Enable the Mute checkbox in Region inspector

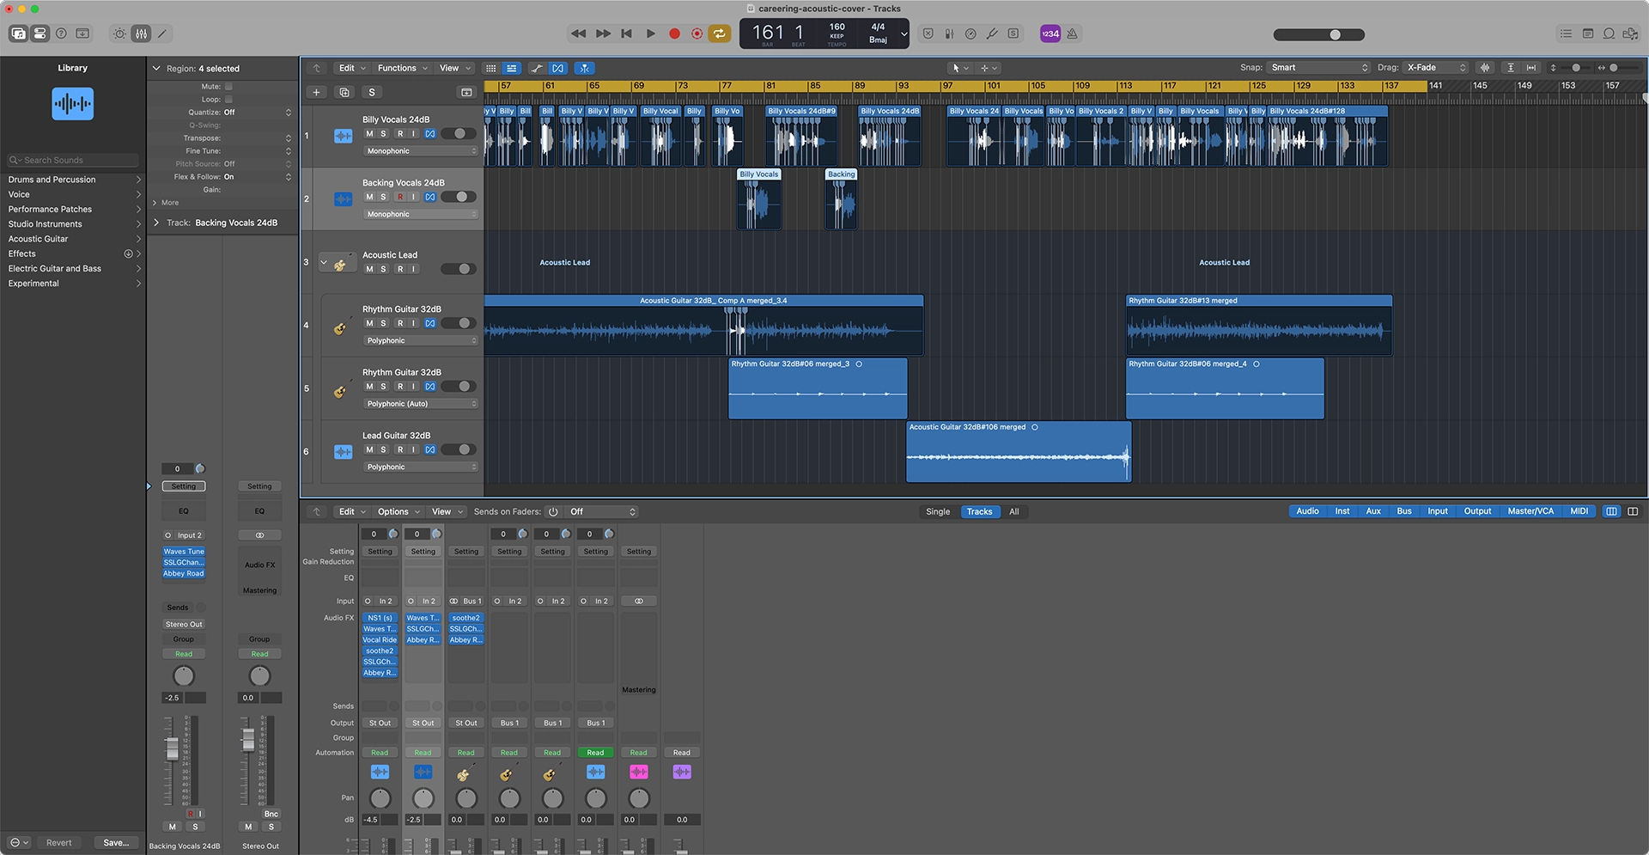(228, 86)
